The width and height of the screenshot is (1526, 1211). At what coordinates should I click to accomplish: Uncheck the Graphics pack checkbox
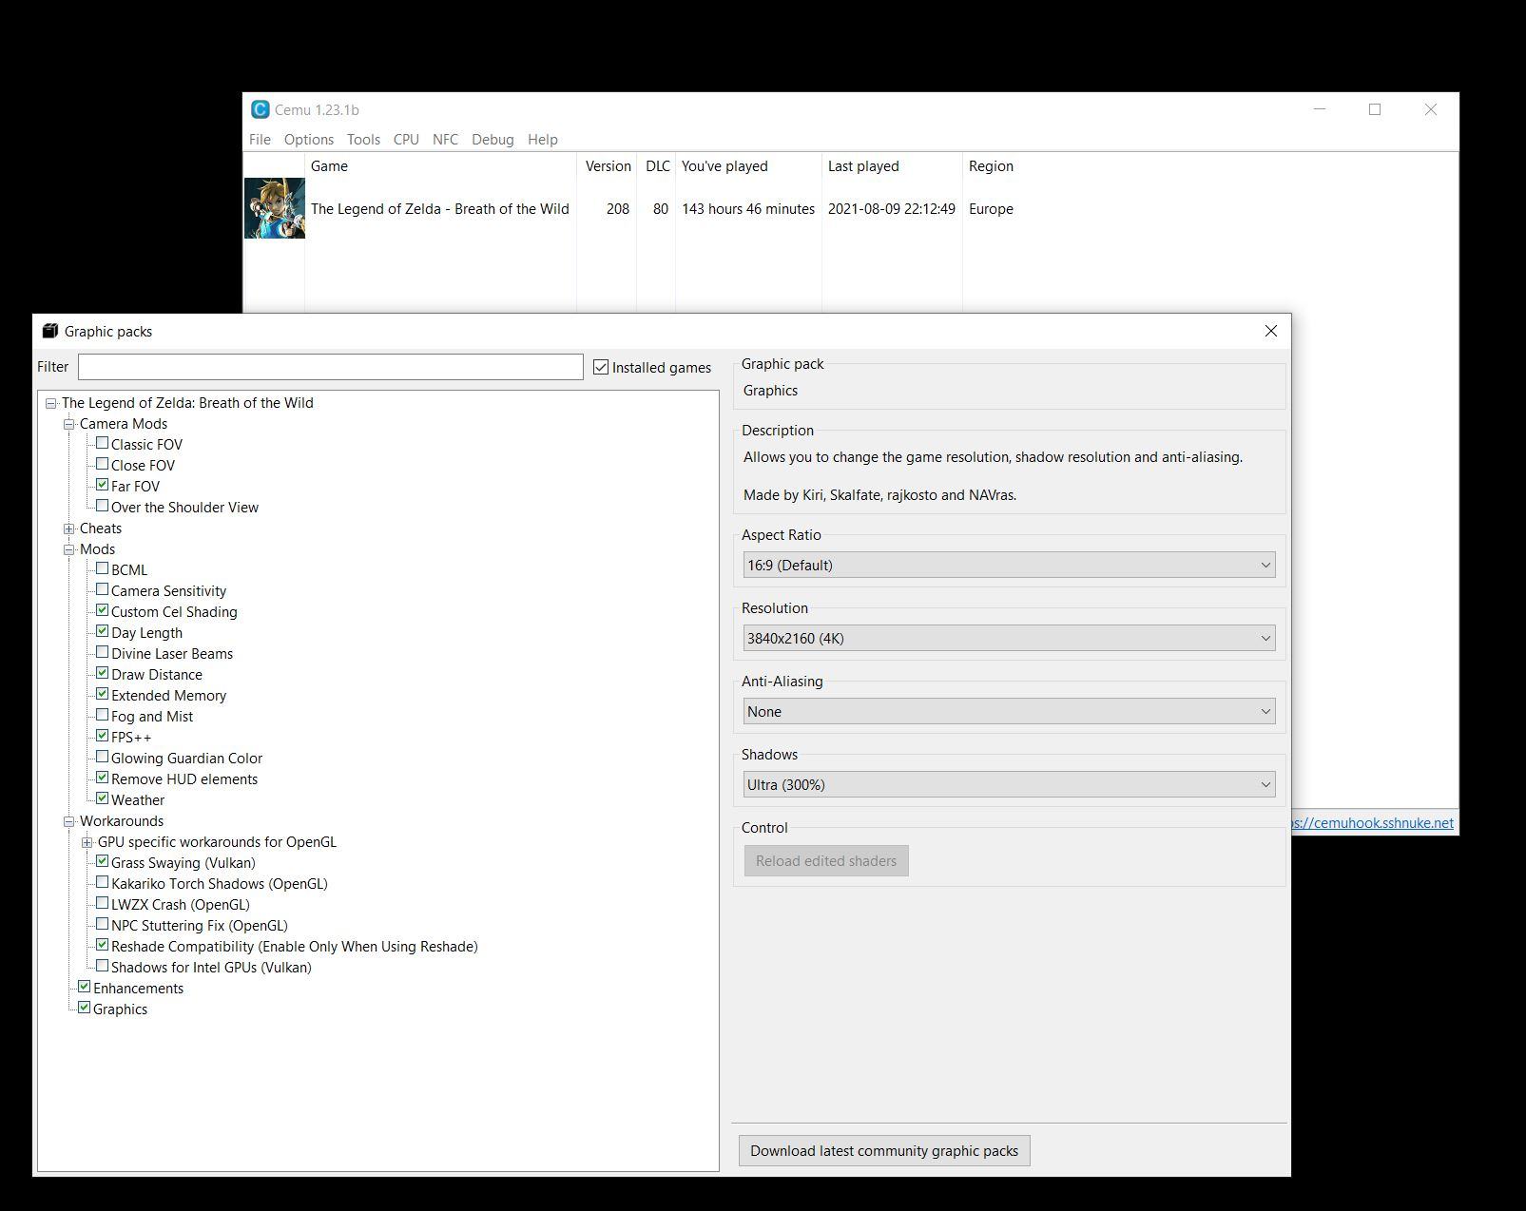tap(84, 1008)
